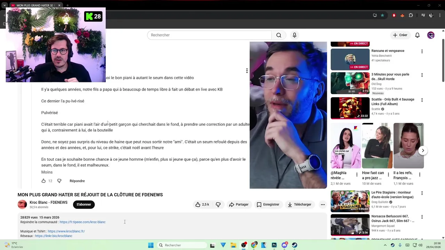
Task: Open the Scattle full album thumbnail
Action: (x=350, y=108)
